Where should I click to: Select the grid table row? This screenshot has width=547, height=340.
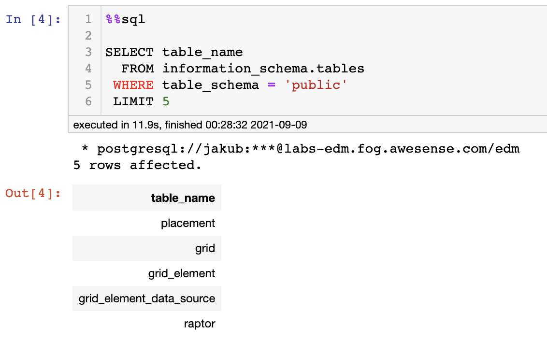coord(147,248)
